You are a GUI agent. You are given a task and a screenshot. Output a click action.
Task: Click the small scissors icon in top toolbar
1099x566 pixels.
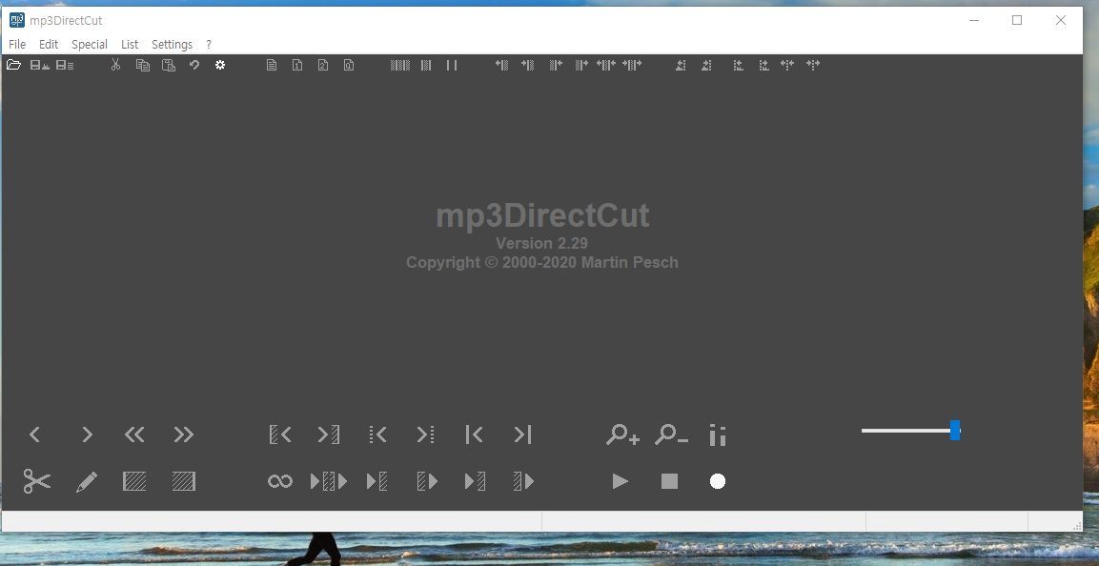coord(115,65)
